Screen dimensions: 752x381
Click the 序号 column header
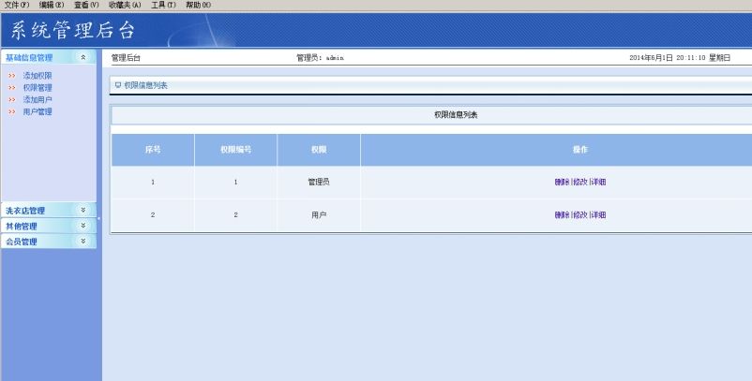coord(153,150)
